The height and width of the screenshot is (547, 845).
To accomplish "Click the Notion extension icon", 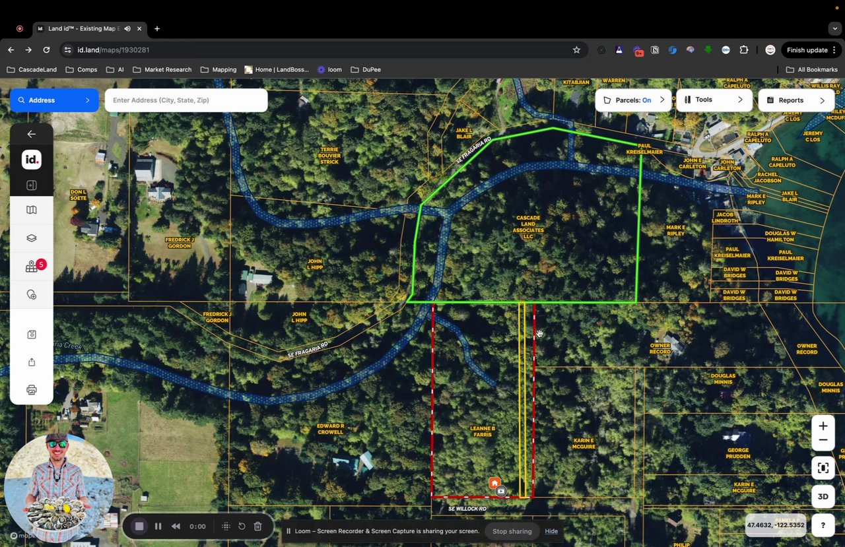I will coord(655,50).
